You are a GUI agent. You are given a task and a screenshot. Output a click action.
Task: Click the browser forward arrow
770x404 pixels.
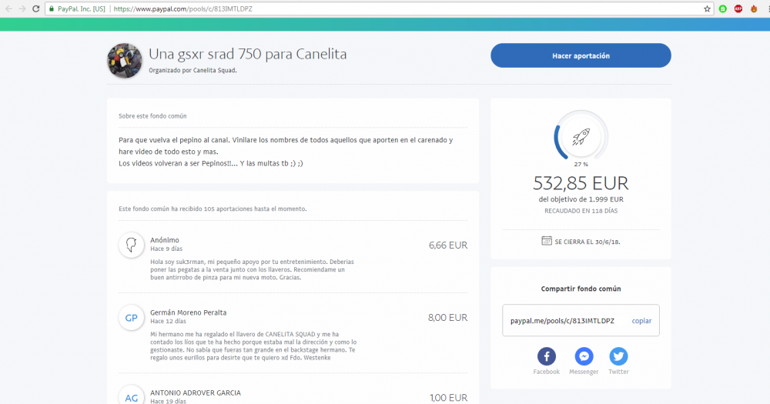pyautogui.click(x=22, y=8)
